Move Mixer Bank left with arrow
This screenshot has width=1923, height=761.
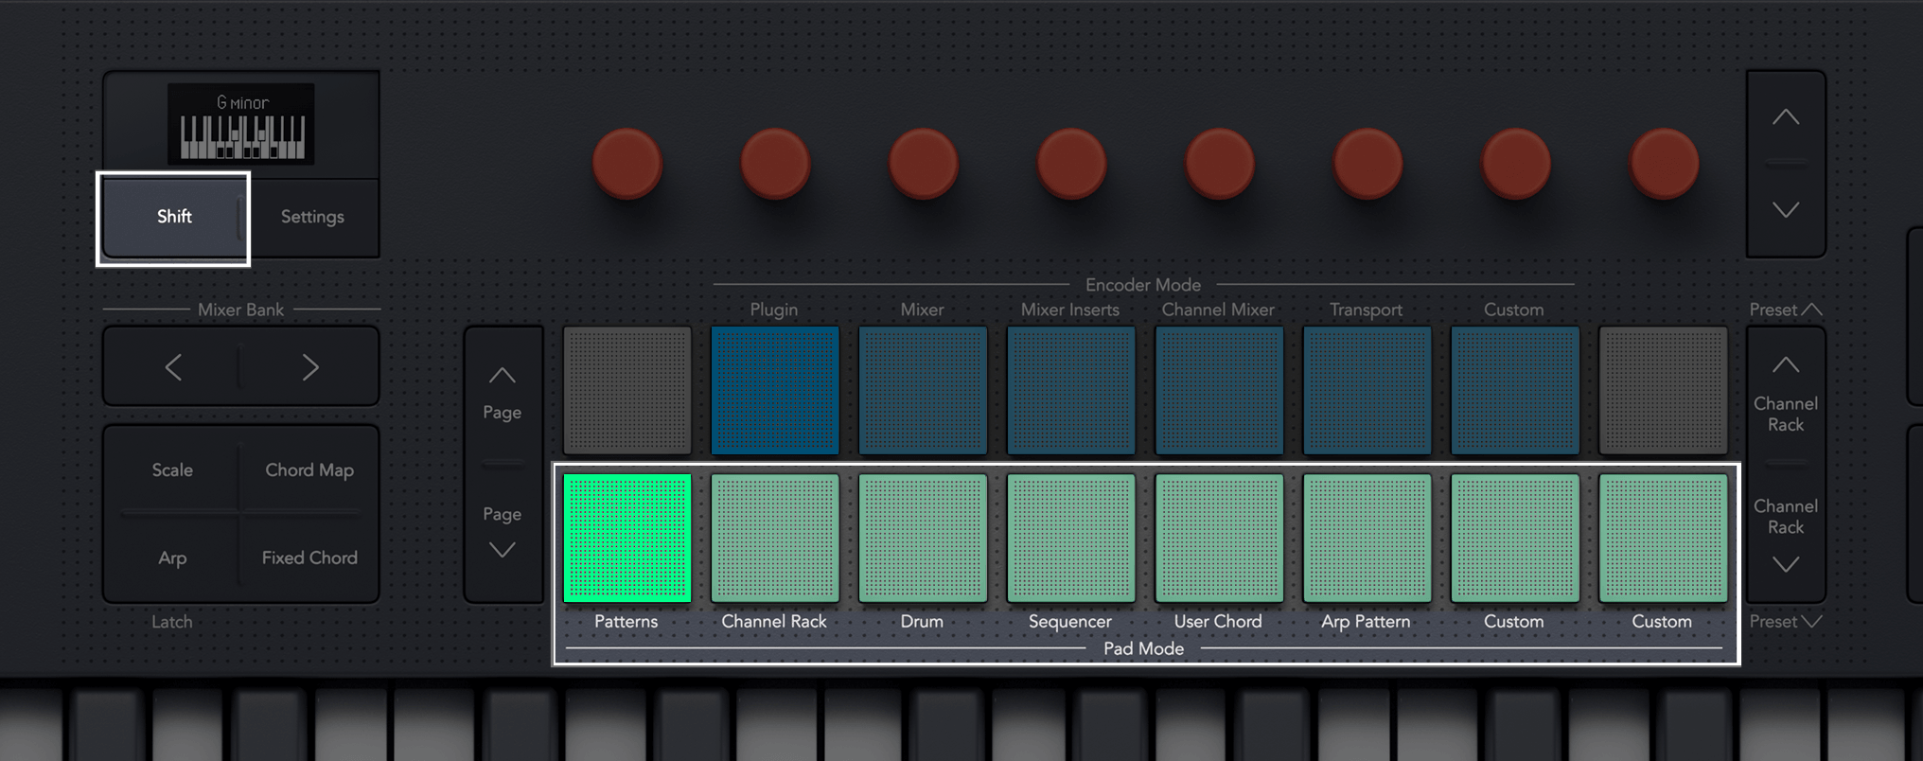pos(172,367)
